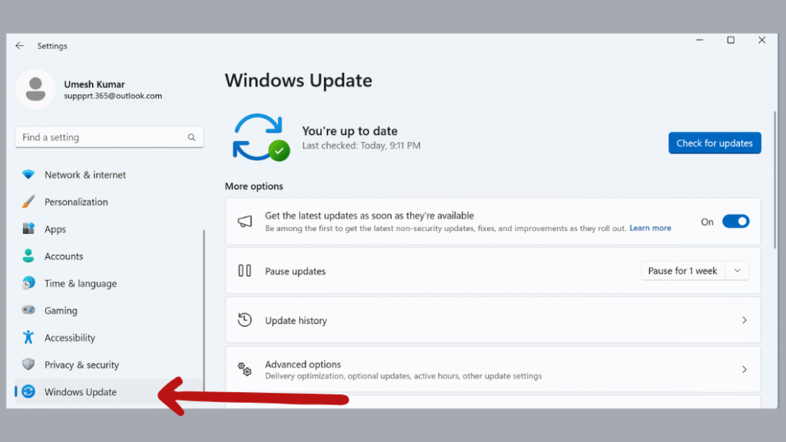Click the More options heading
This screenshot has width=786, height=442.
point(253,186)
